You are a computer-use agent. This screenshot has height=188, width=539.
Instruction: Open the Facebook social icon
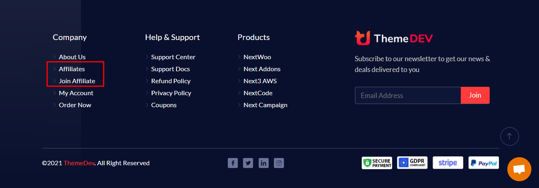pyautogui.click(x=233, y=163)
